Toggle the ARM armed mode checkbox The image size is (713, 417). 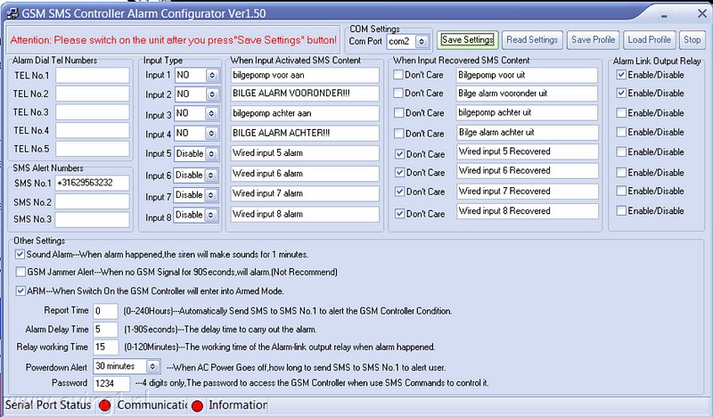click(x=20, y=291)
